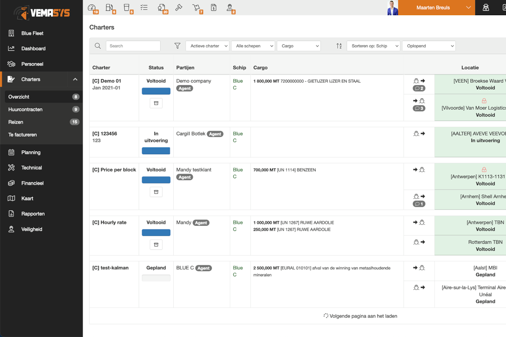Open the hand truck icon with badge 7
The height and width of the screenshot is (337, 506).
[197, 8]
